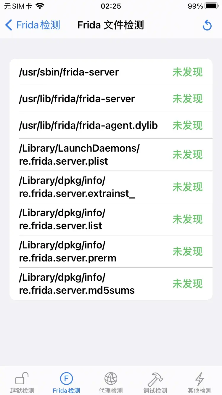The width and height of the screenshot is (222, 395).
Task: Select the /usr/lib/frida/frida-server row
Action: click(x=111, y=99)
